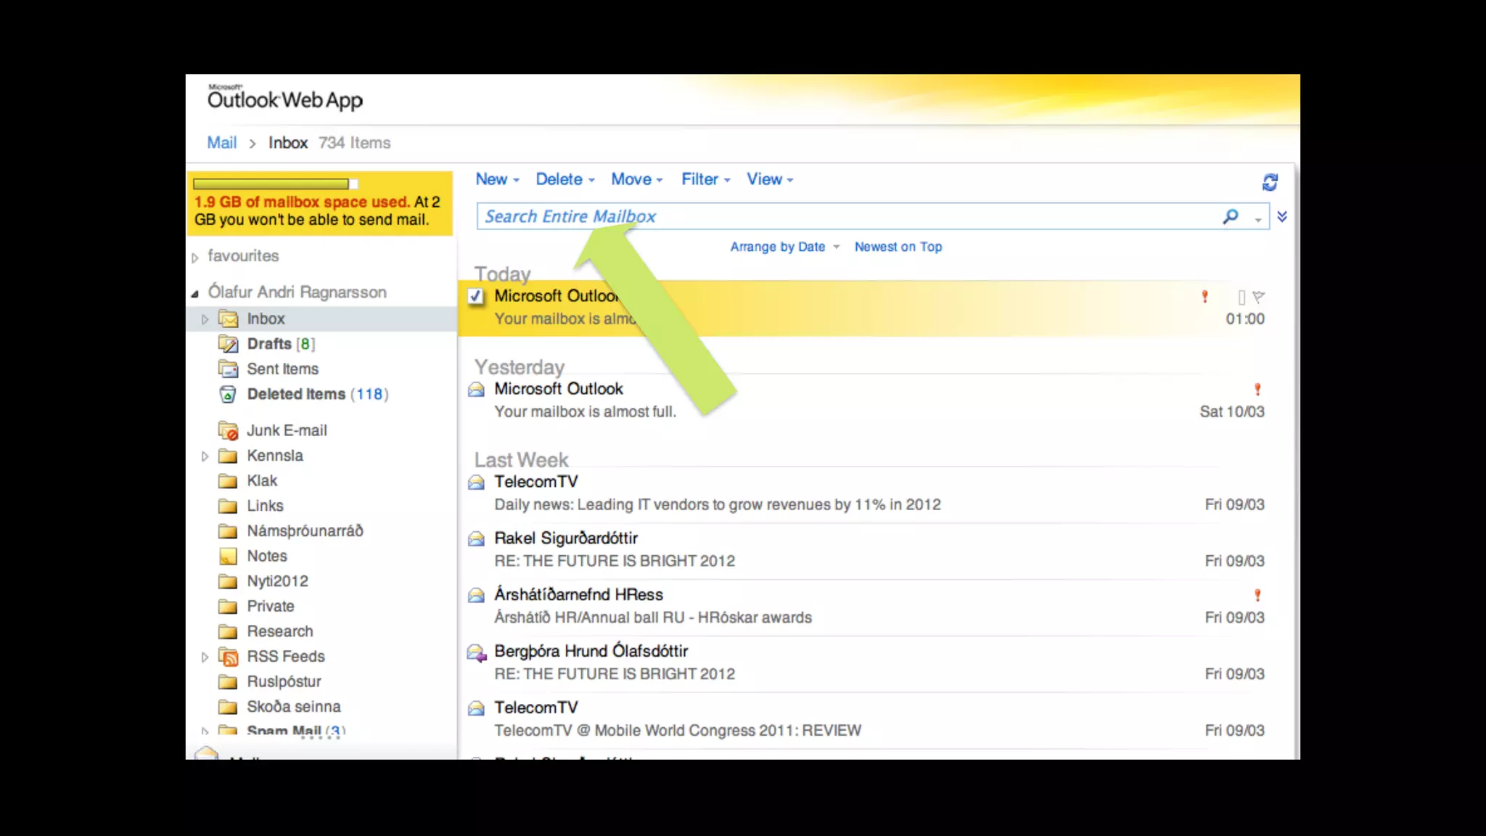Click the search magnifier icon
1486x836 pixels.
(x=1231, y=216)
